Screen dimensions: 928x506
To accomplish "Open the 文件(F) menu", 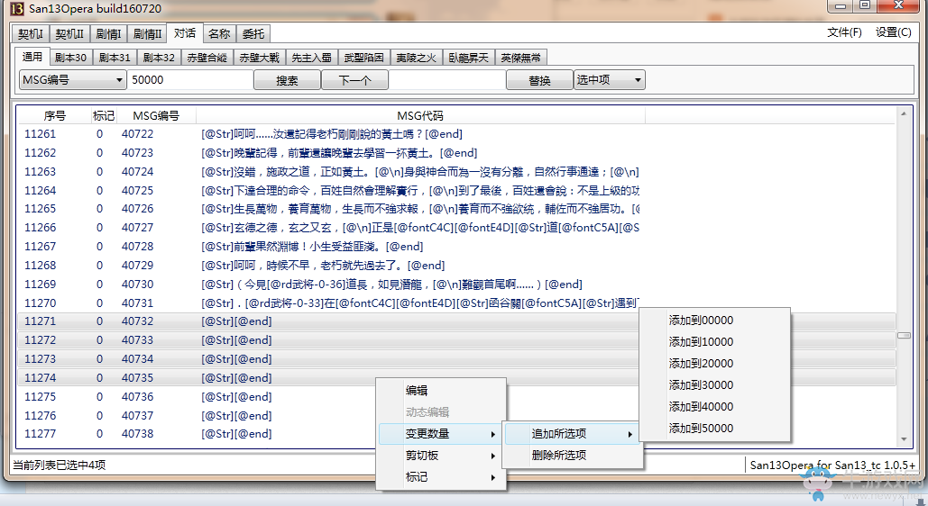I will [844, 32].
